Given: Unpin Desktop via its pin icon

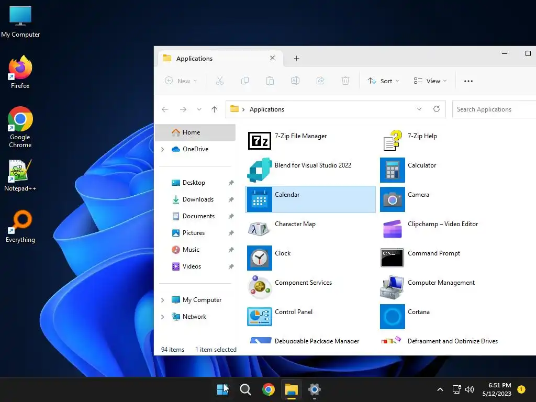Looking at the screenshot, I should (231, 183).
